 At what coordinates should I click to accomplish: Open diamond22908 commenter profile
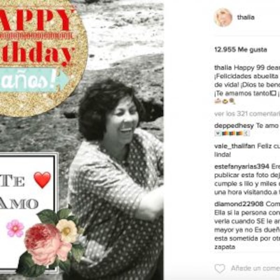[x=239, y=204]
